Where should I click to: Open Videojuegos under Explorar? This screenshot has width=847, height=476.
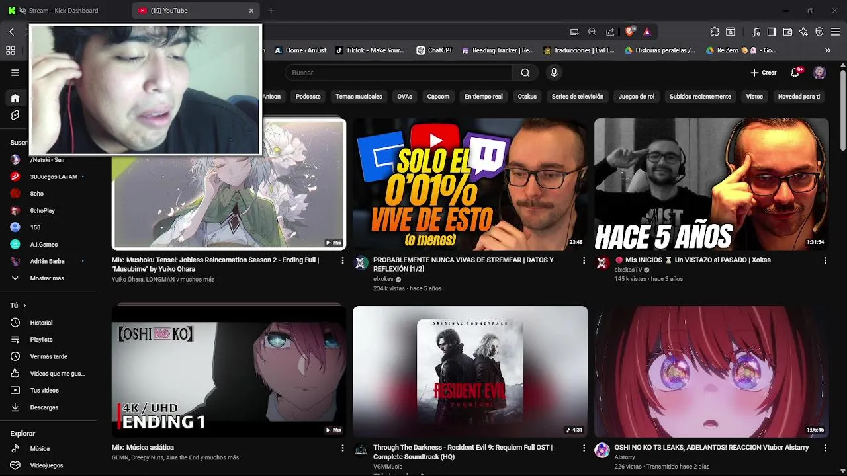[48, 465]
